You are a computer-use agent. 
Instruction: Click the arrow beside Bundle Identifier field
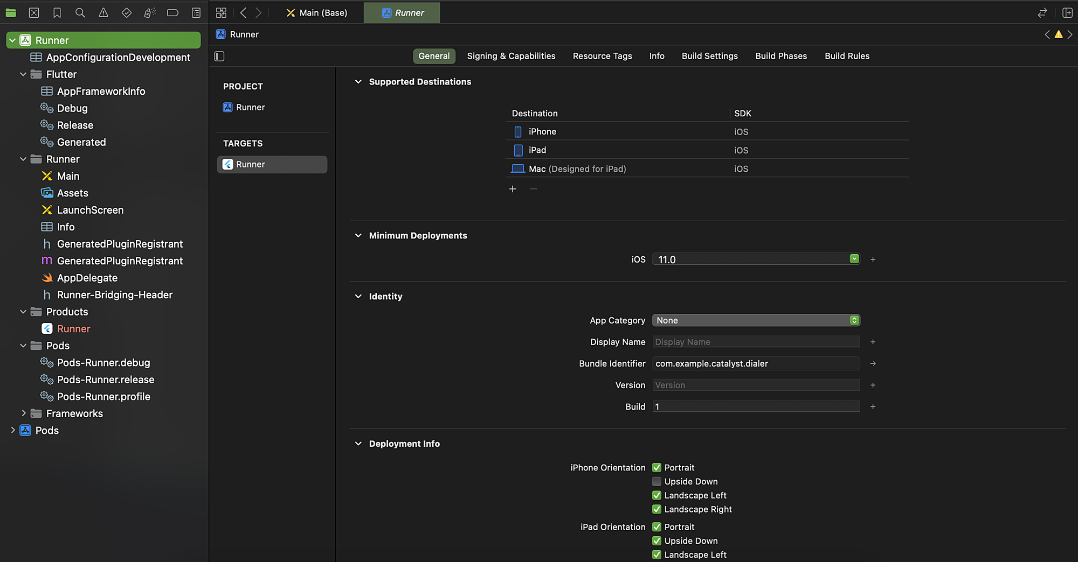[873, 364]
